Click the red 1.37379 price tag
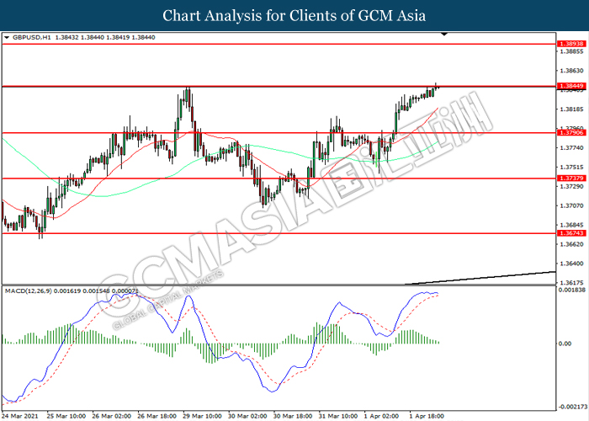This screenshot has width=589, height=421. click(x=571, y=179)
